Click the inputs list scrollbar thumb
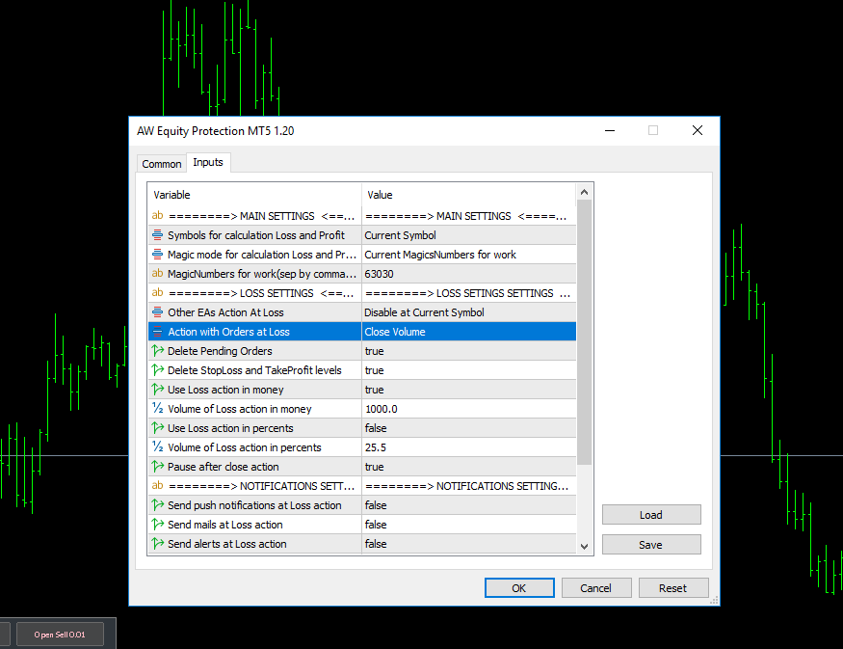This screenshot has width=843, height=649. (x=585, y=332)
